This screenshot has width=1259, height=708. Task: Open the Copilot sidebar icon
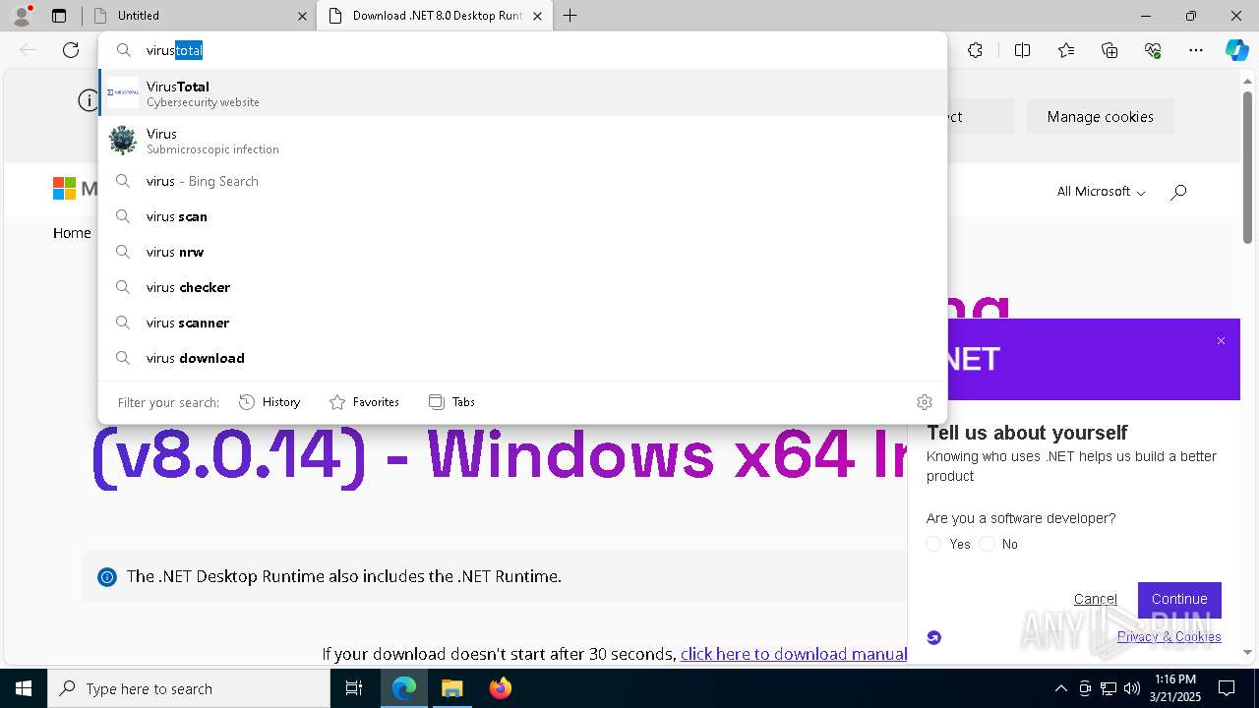1236,50
